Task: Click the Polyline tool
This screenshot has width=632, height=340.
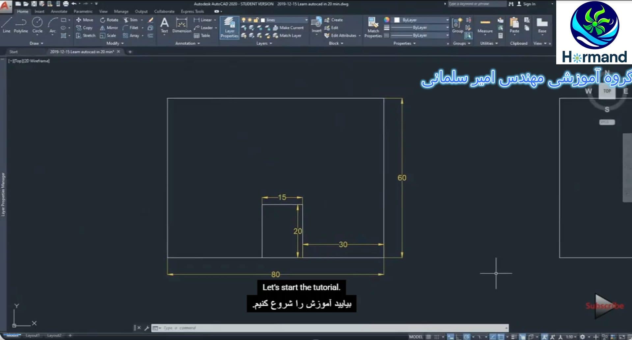Action: tap(21, 25)
